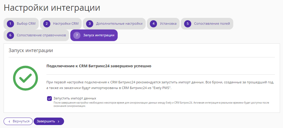Click the step 5 number badge

188,24
